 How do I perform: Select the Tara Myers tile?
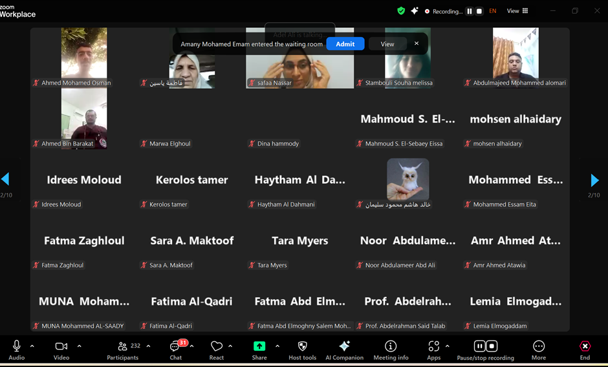pyautogui.click(x=299, y=241)
